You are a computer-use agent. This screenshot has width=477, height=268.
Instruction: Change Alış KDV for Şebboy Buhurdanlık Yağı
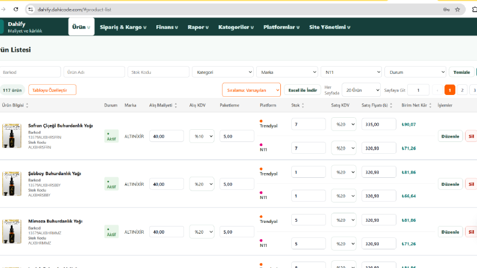tap(202, 184)
